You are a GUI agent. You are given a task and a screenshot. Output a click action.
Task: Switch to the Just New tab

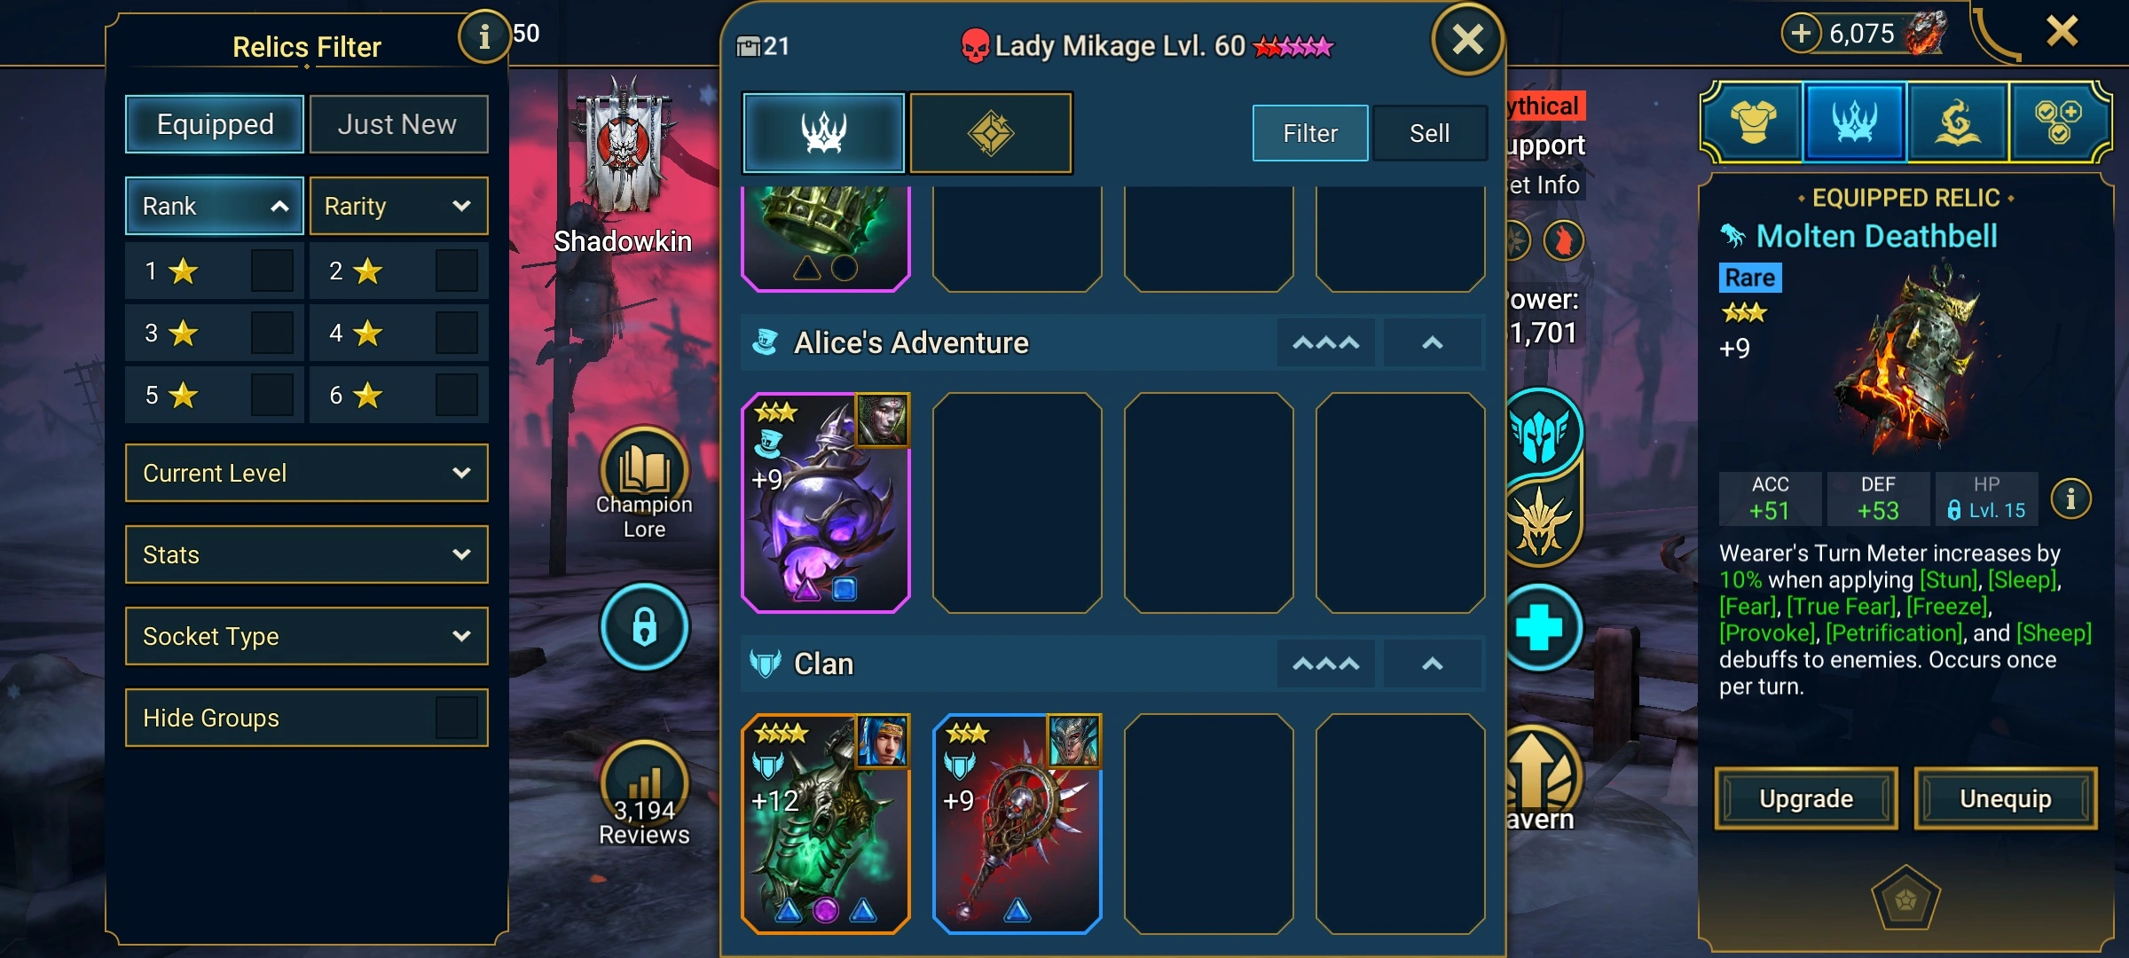[x=398, y=124]
